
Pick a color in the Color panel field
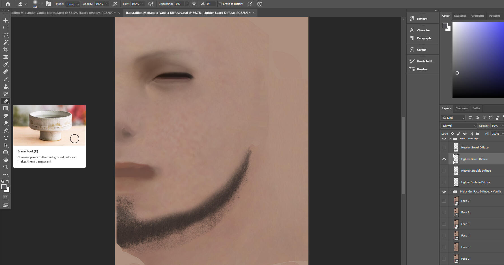pyautogui.click(x=478, y=59)
